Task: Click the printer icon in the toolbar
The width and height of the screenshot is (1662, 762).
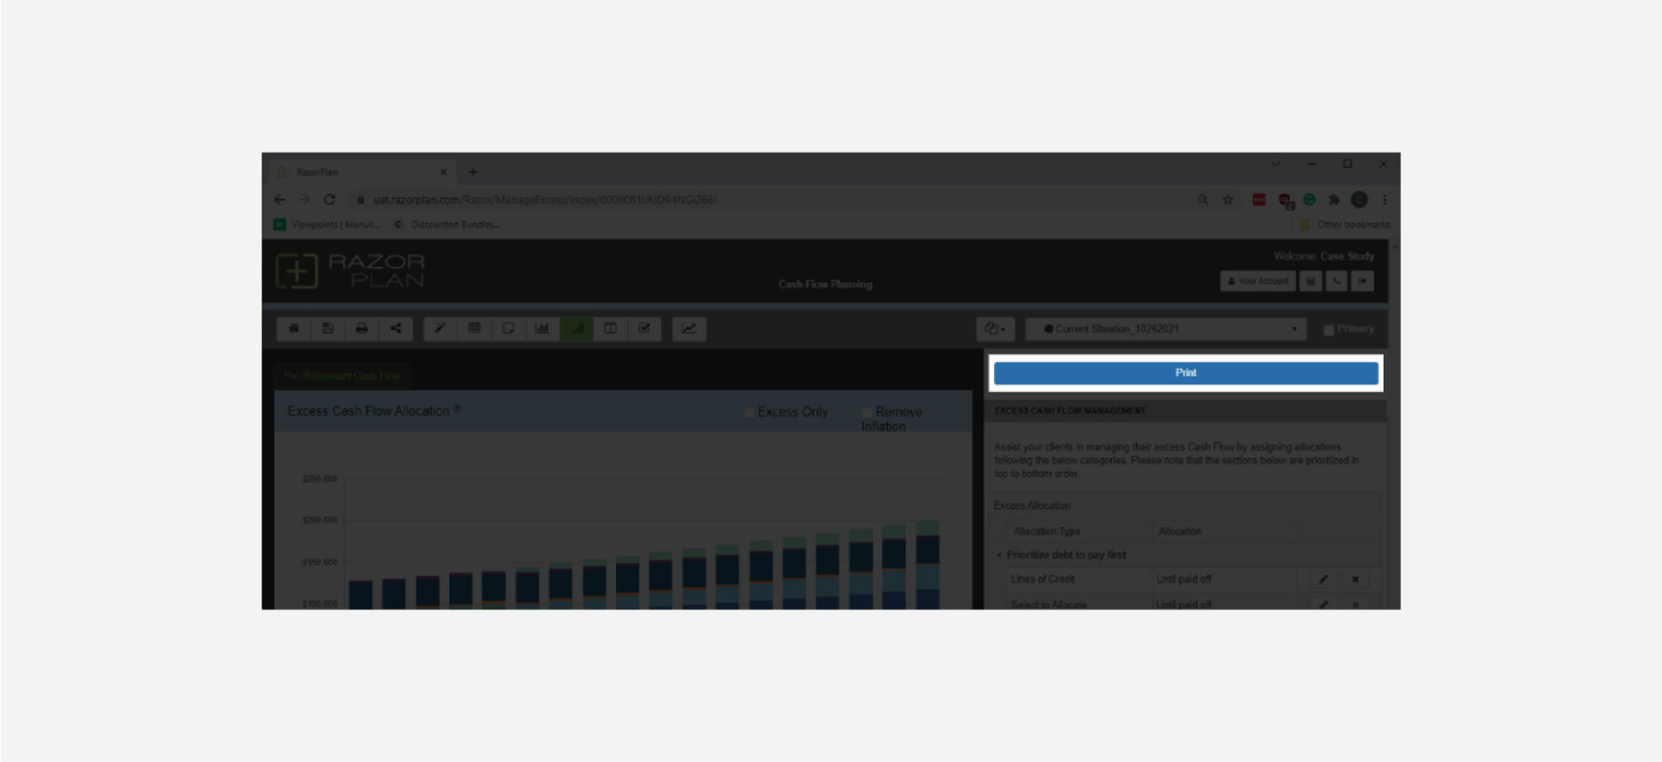Action: 362,329
